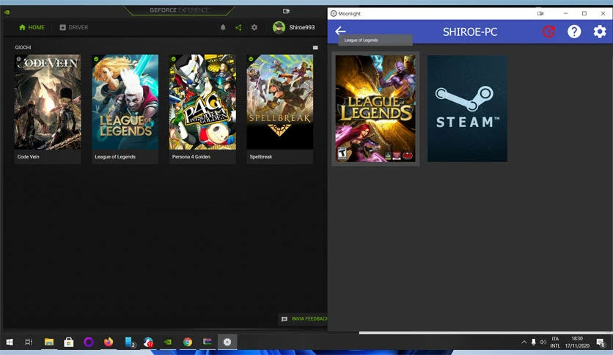
Task: Click the GeForce Experience window restore icon
Action: pyautogui.click(x=286, y=11)
